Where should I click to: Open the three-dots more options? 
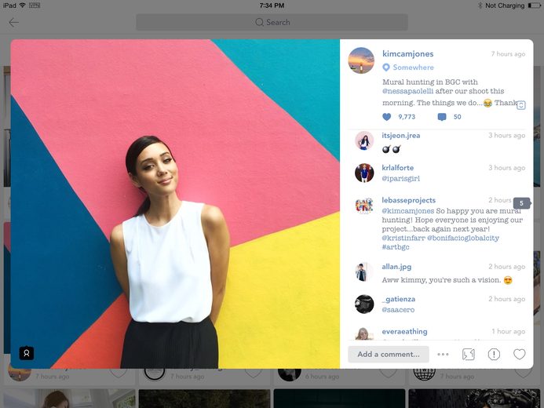click(x=443, y=355)
